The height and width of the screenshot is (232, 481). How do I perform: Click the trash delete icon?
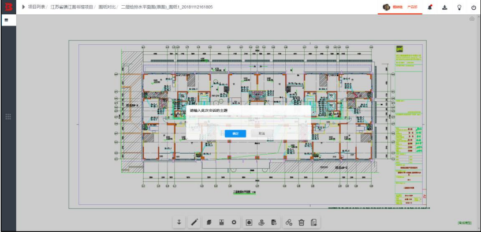[x=301, y=223]
